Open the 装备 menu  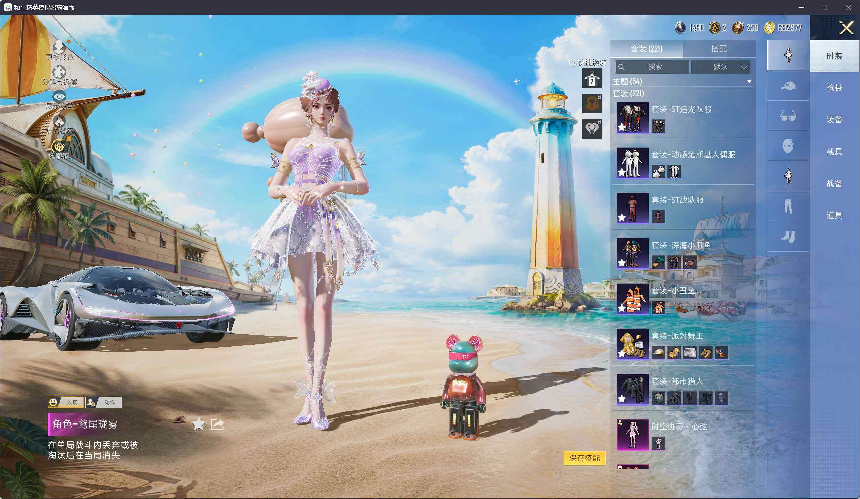[x=834, y=120]
